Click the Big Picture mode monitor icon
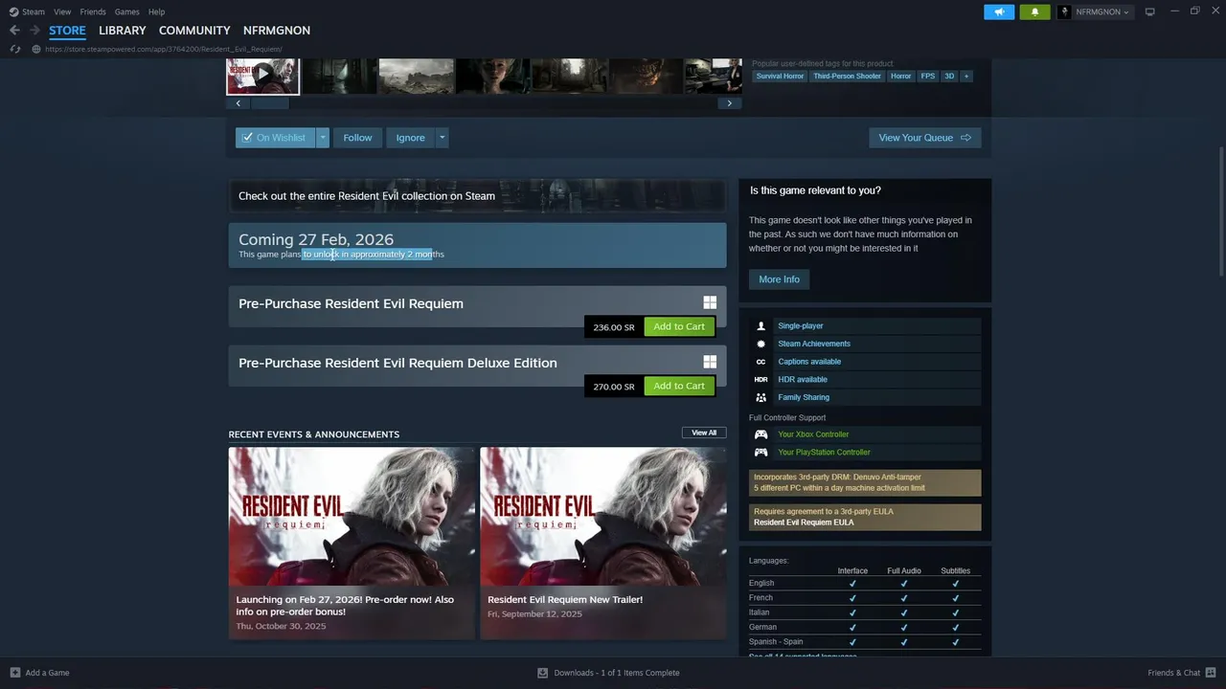The image size is (1226, 689). tap(1149, 11)
